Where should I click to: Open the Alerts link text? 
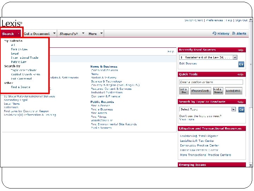point(241,34)
